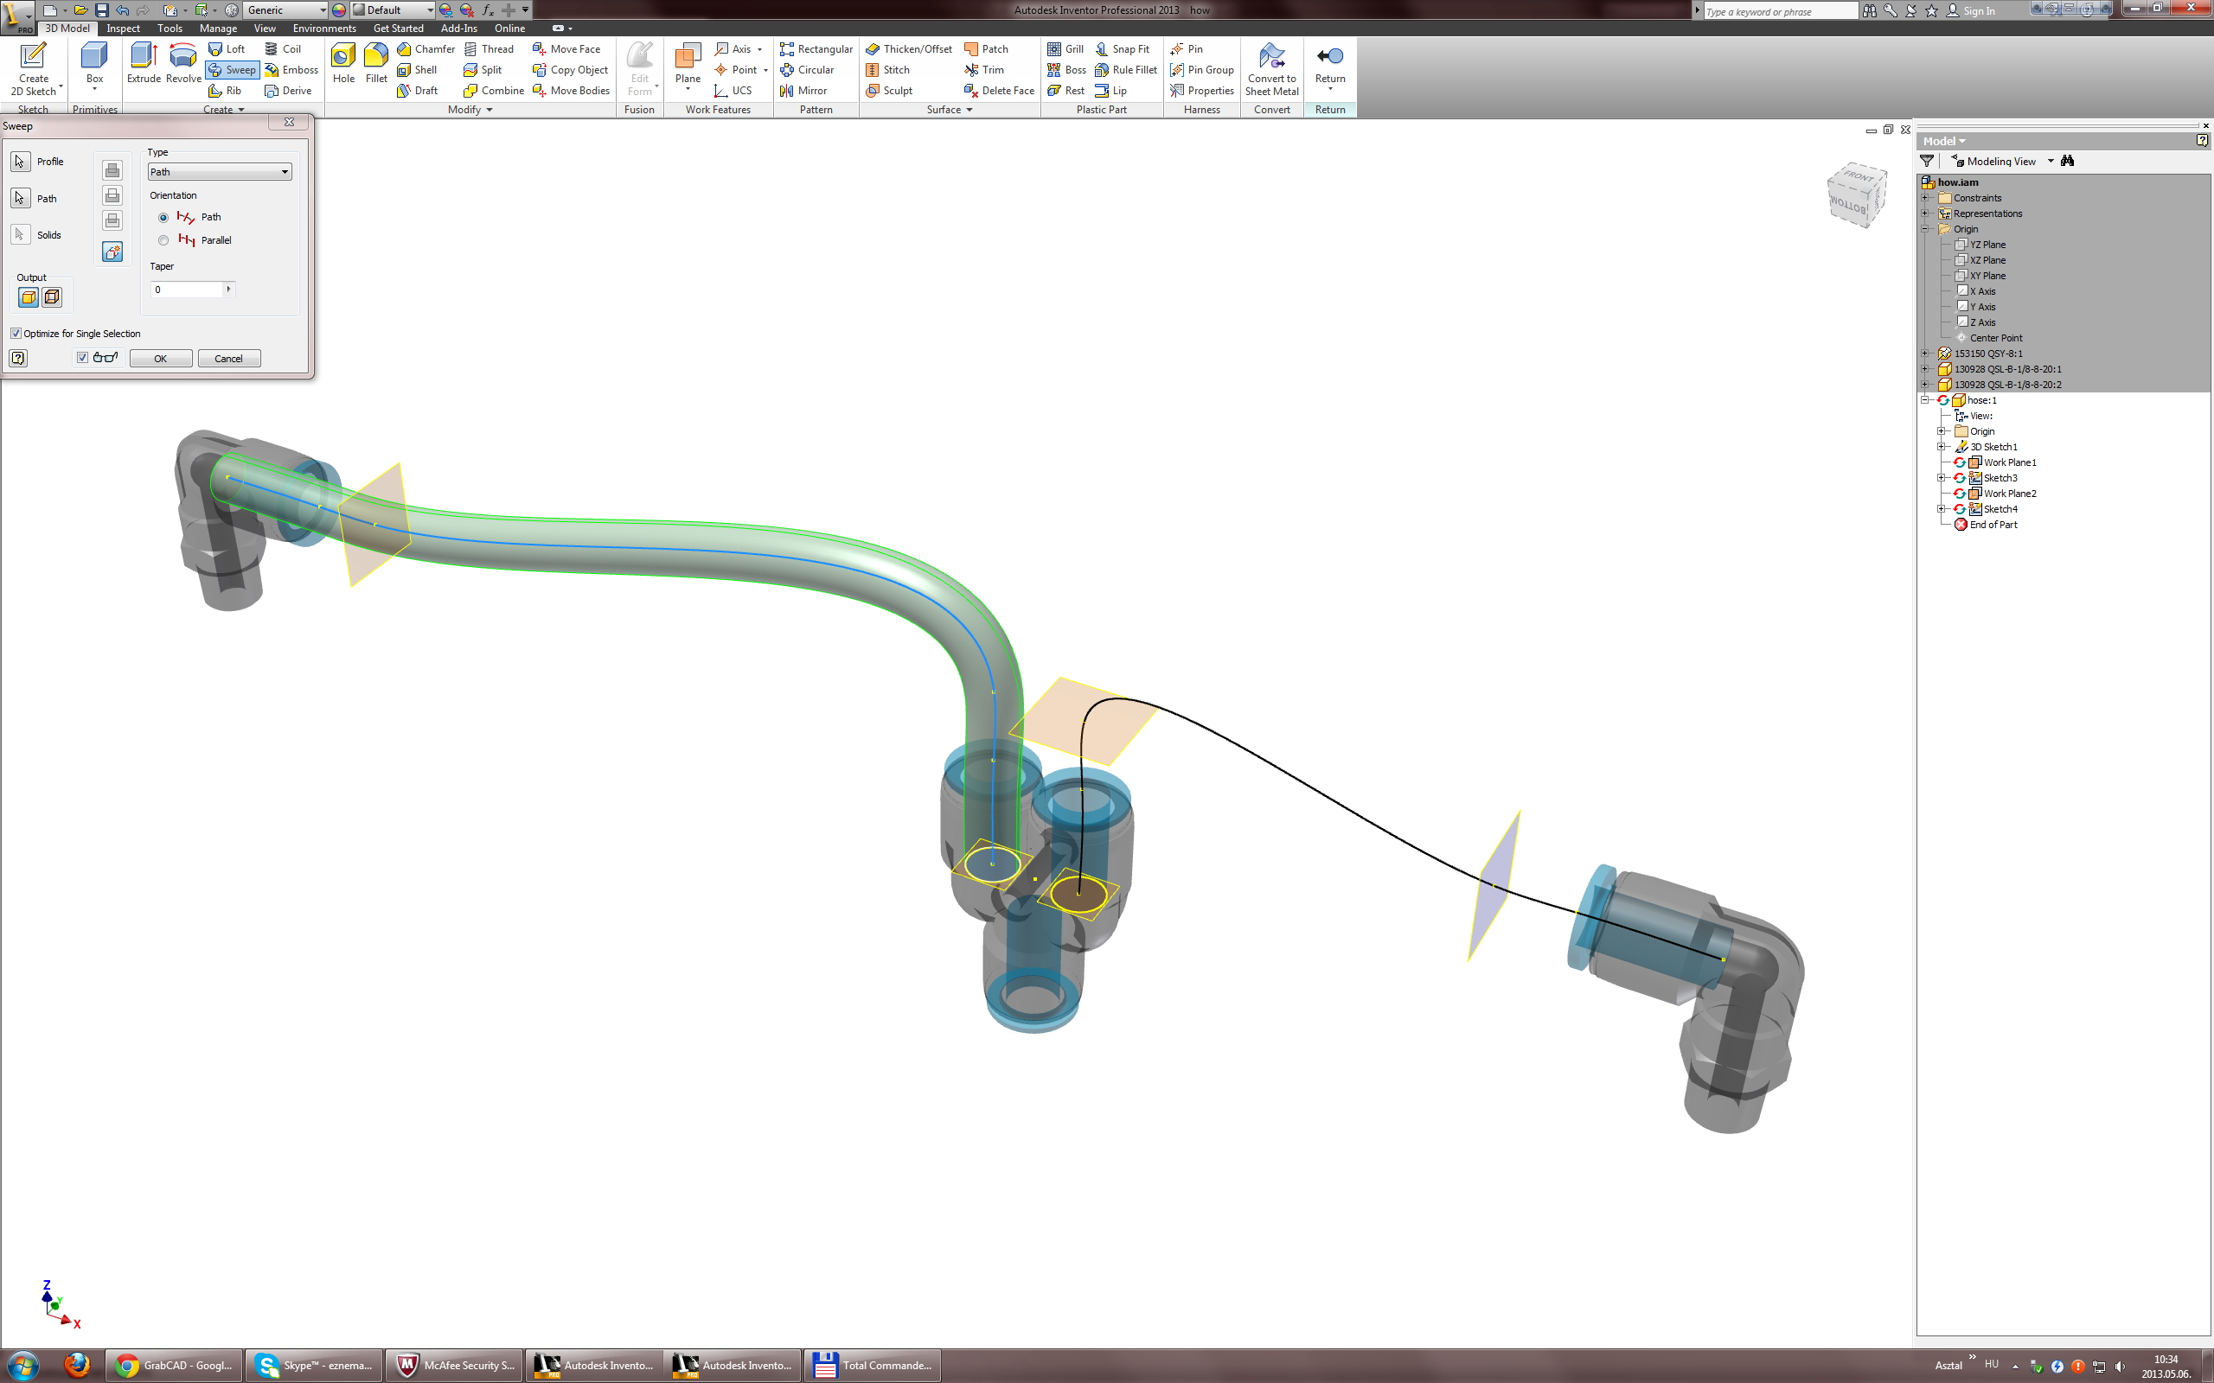This screenshot has height=1383, width=2214.
Task: Click OK in the Sweep dialog
Action: click(160, 359)
